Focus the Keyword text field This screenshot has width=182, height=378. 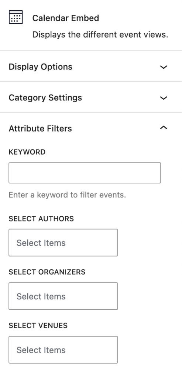[x=85, y=173]
